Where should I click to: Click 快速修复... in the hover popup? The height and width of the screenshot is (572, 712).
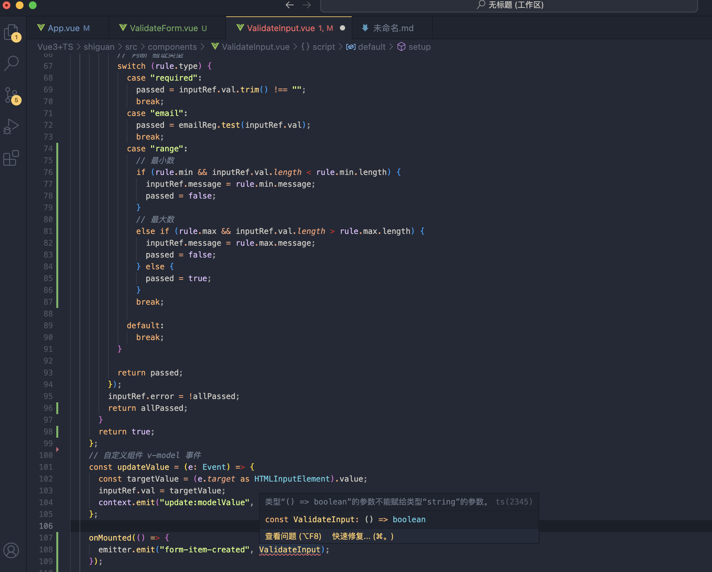click(363, 536)
